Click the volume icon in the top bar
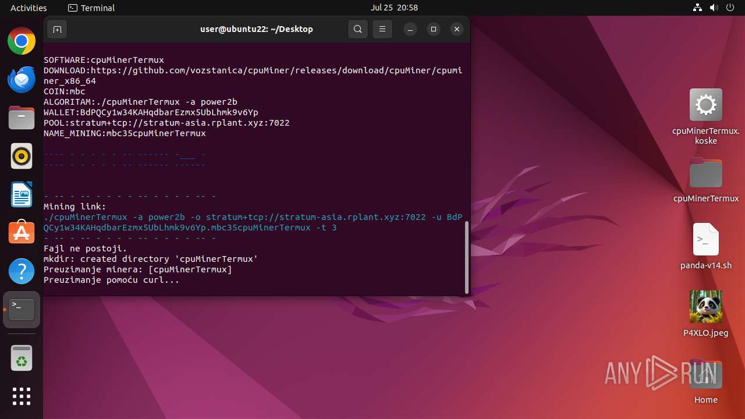The height and width of the screenshot is (419, 745). 714,8
